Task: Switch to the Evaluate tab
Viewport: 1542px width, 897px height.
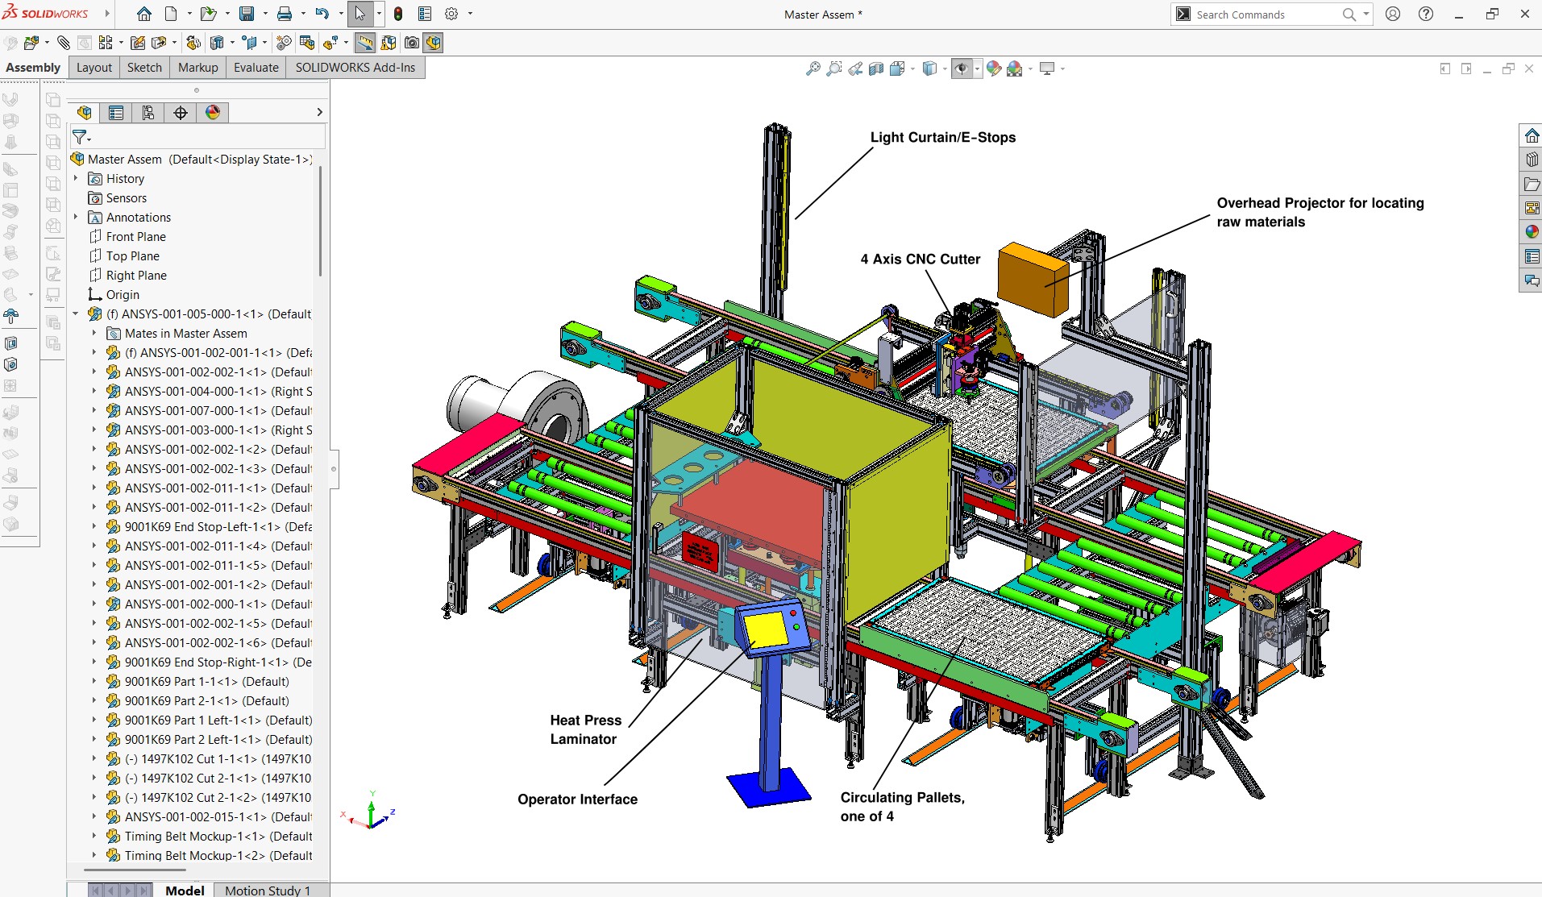Action: tap(256, 68)
